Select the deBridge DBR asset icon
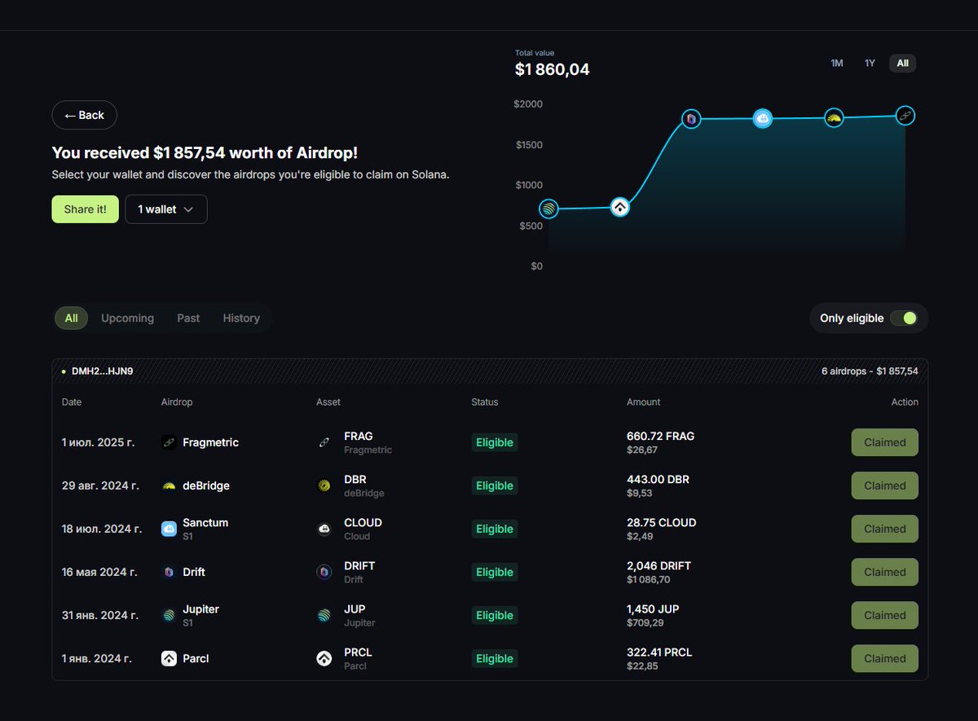 [324, 486]
